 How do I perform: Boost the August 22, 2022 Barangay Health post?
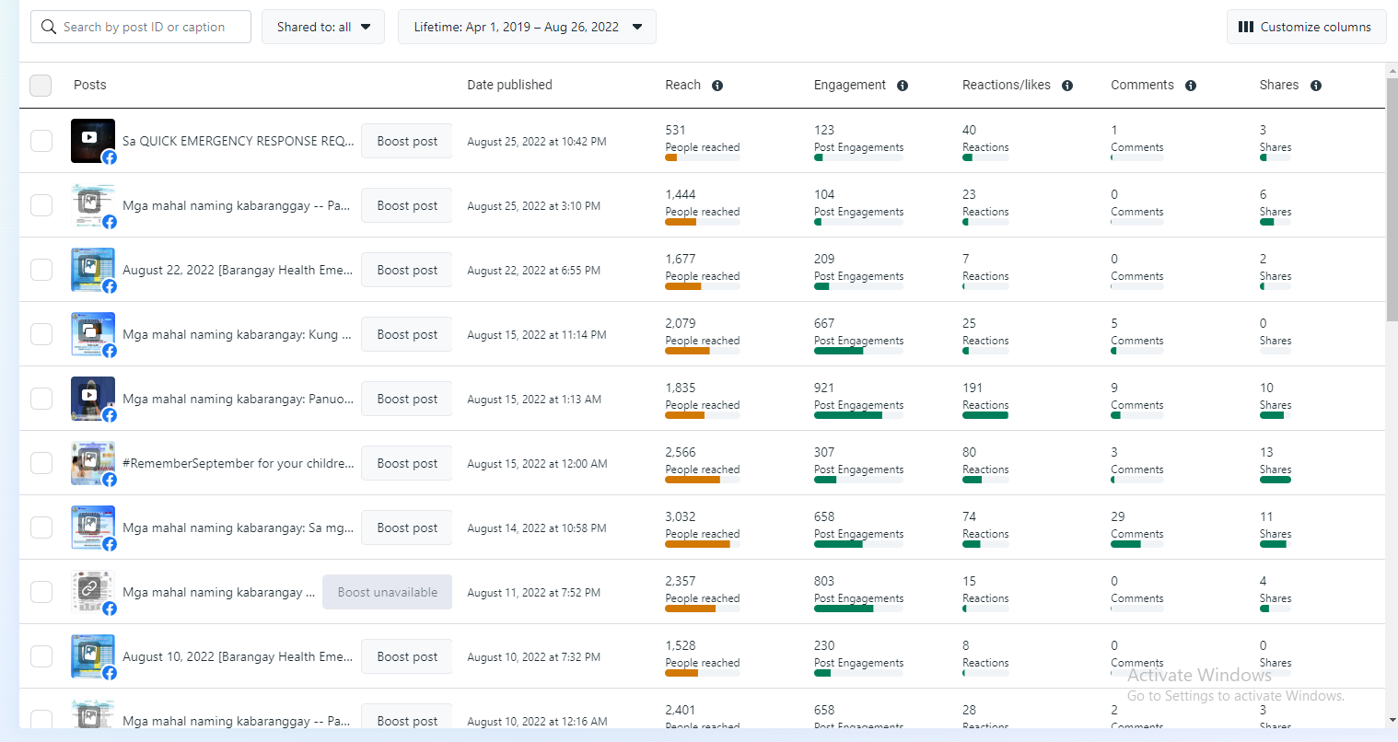pyautogui.click(x=406, y=270)
